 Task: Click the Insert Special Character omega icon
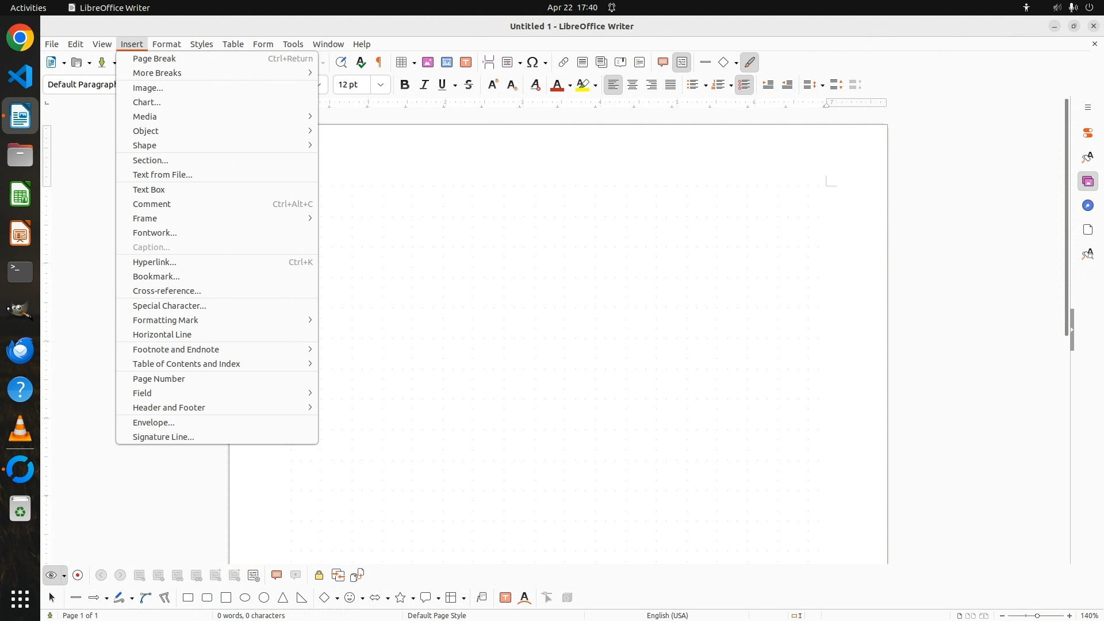point(532,62)
